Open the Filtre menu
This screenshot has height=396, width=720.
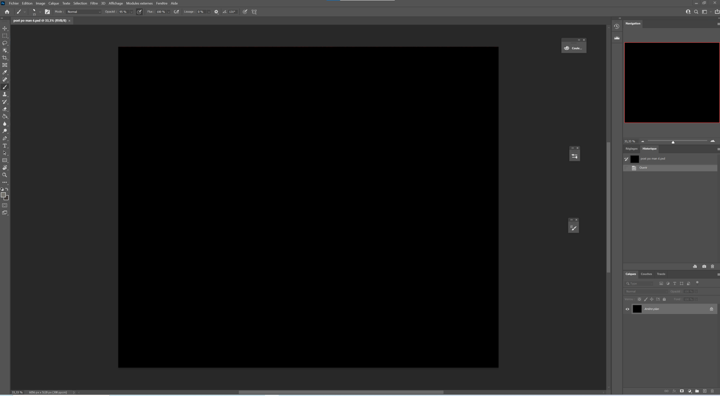click(x=94, y=3)
